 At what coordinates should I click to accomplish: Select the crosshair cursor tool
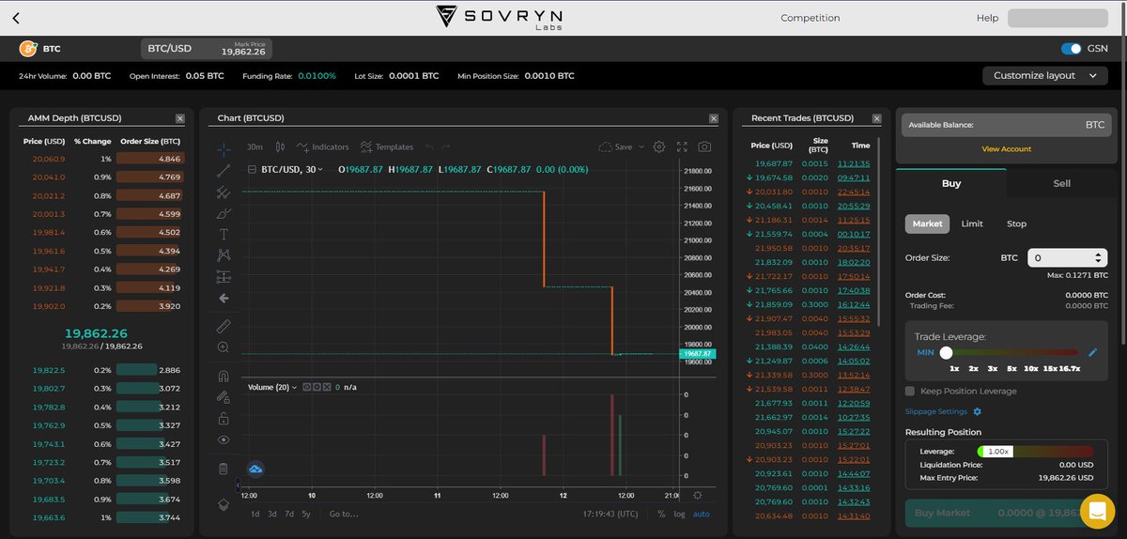click(224, 148)
